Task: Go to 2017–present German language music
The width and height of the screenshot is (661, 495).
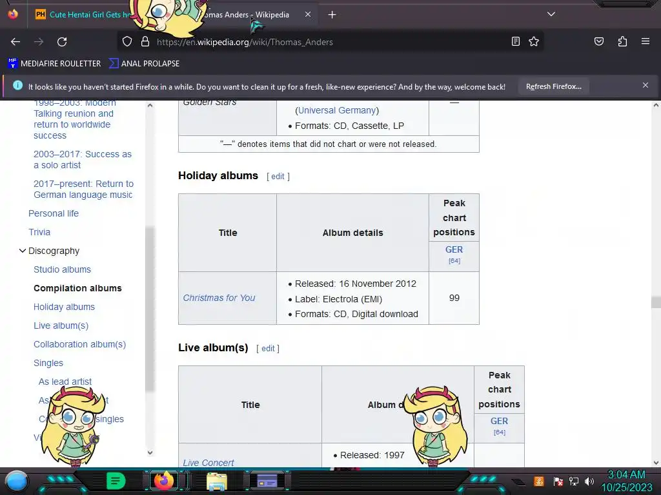Action: click(x=83, y=189)
